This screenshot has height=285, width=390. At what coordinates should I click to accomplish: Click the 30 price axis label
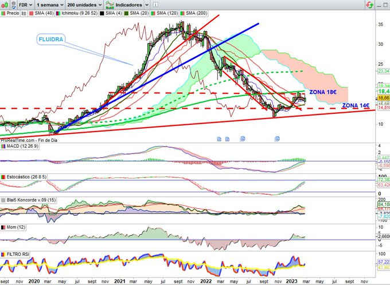381,44
